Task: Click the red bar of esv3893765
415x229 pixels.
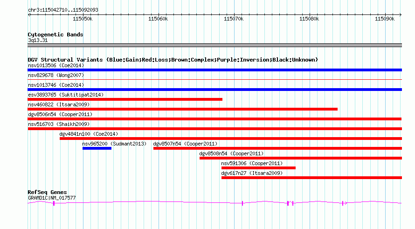Action: point(125,99)
